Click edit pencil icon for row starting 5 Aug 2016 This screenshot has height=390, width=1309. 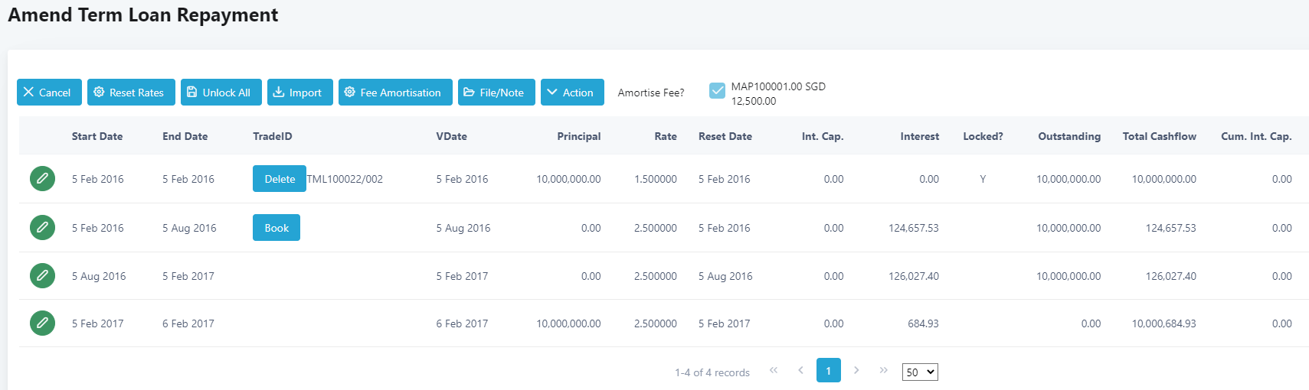pyautogui.click(x=42, y=275)
